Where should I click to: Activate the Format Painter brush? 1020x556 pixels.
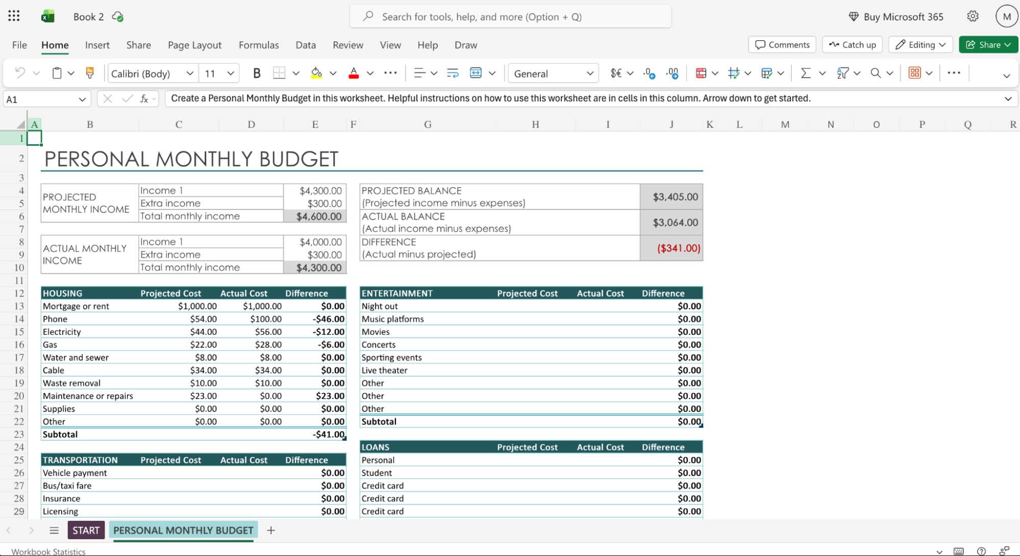click(x=90, y=73)
